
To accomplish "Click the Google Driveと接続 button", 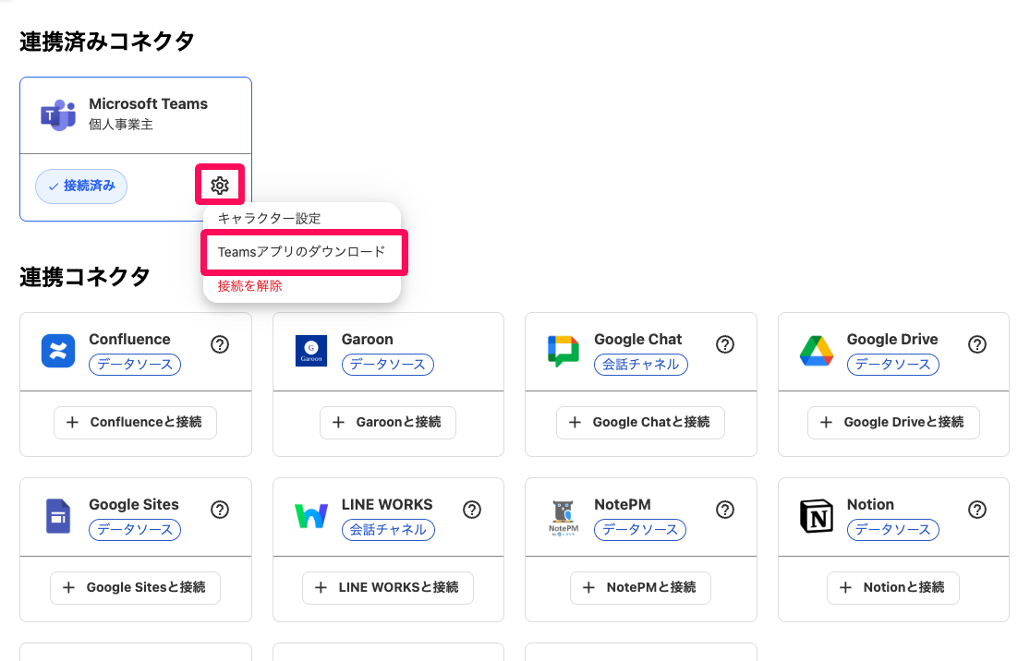I will click(893, 422).
